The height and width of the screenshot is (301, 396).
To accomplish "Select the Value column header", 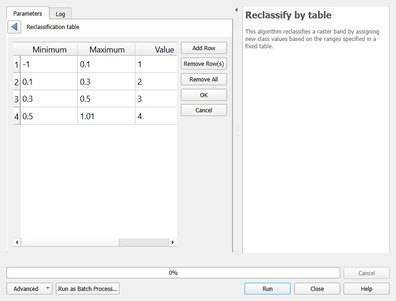I will 156,49.
